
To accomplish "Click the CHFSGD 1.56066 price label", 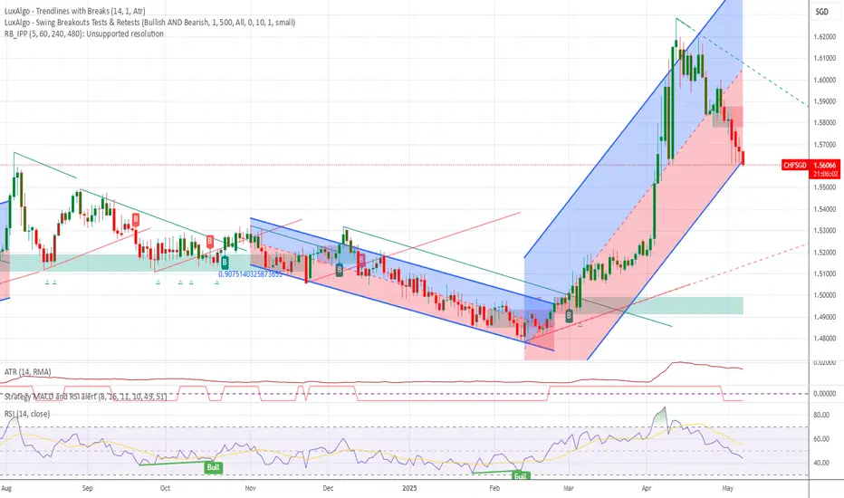I will [x=810, y=166].
